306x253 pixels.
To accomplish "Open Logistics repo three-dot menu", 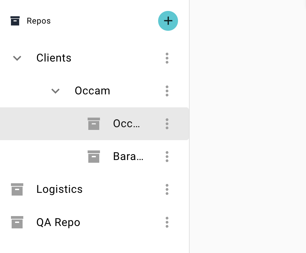I will (x=167, y=189).
